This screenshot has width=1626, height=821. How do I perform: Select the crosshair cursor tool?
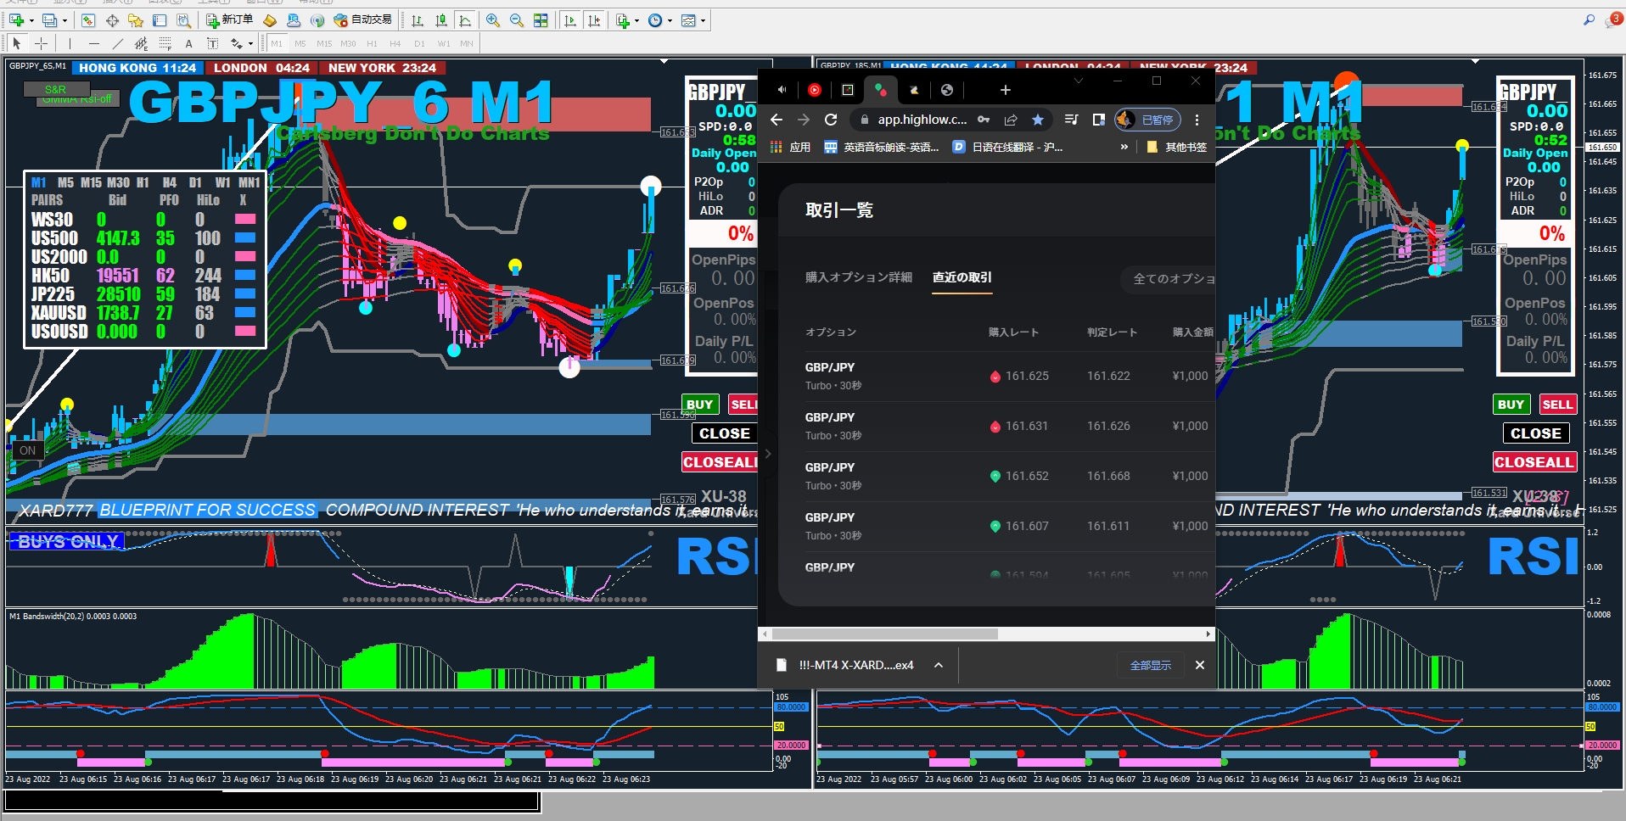(x=41, y=43)
